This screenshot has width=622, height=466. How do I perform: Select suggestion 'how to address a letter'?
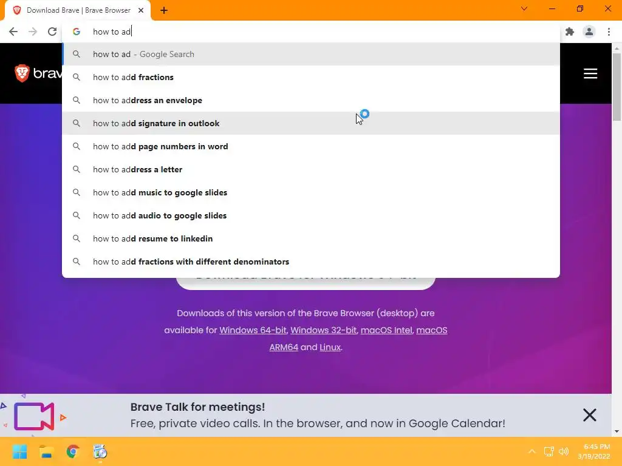[311, 169]
